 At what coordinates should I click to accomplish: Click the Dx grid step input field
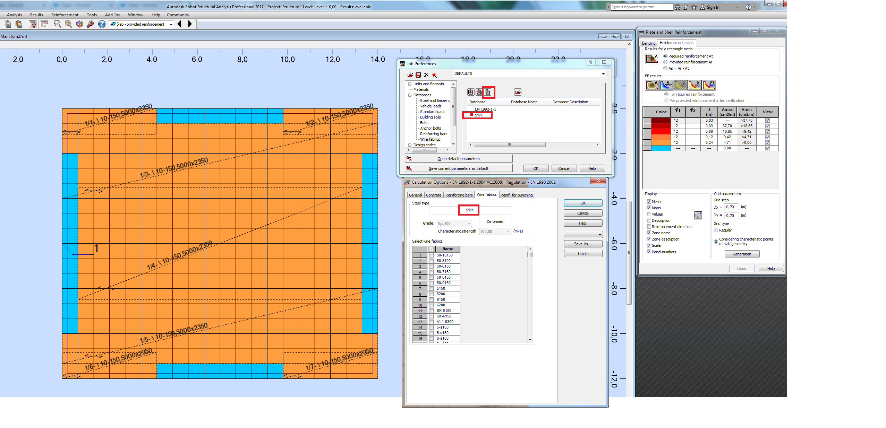731,207
